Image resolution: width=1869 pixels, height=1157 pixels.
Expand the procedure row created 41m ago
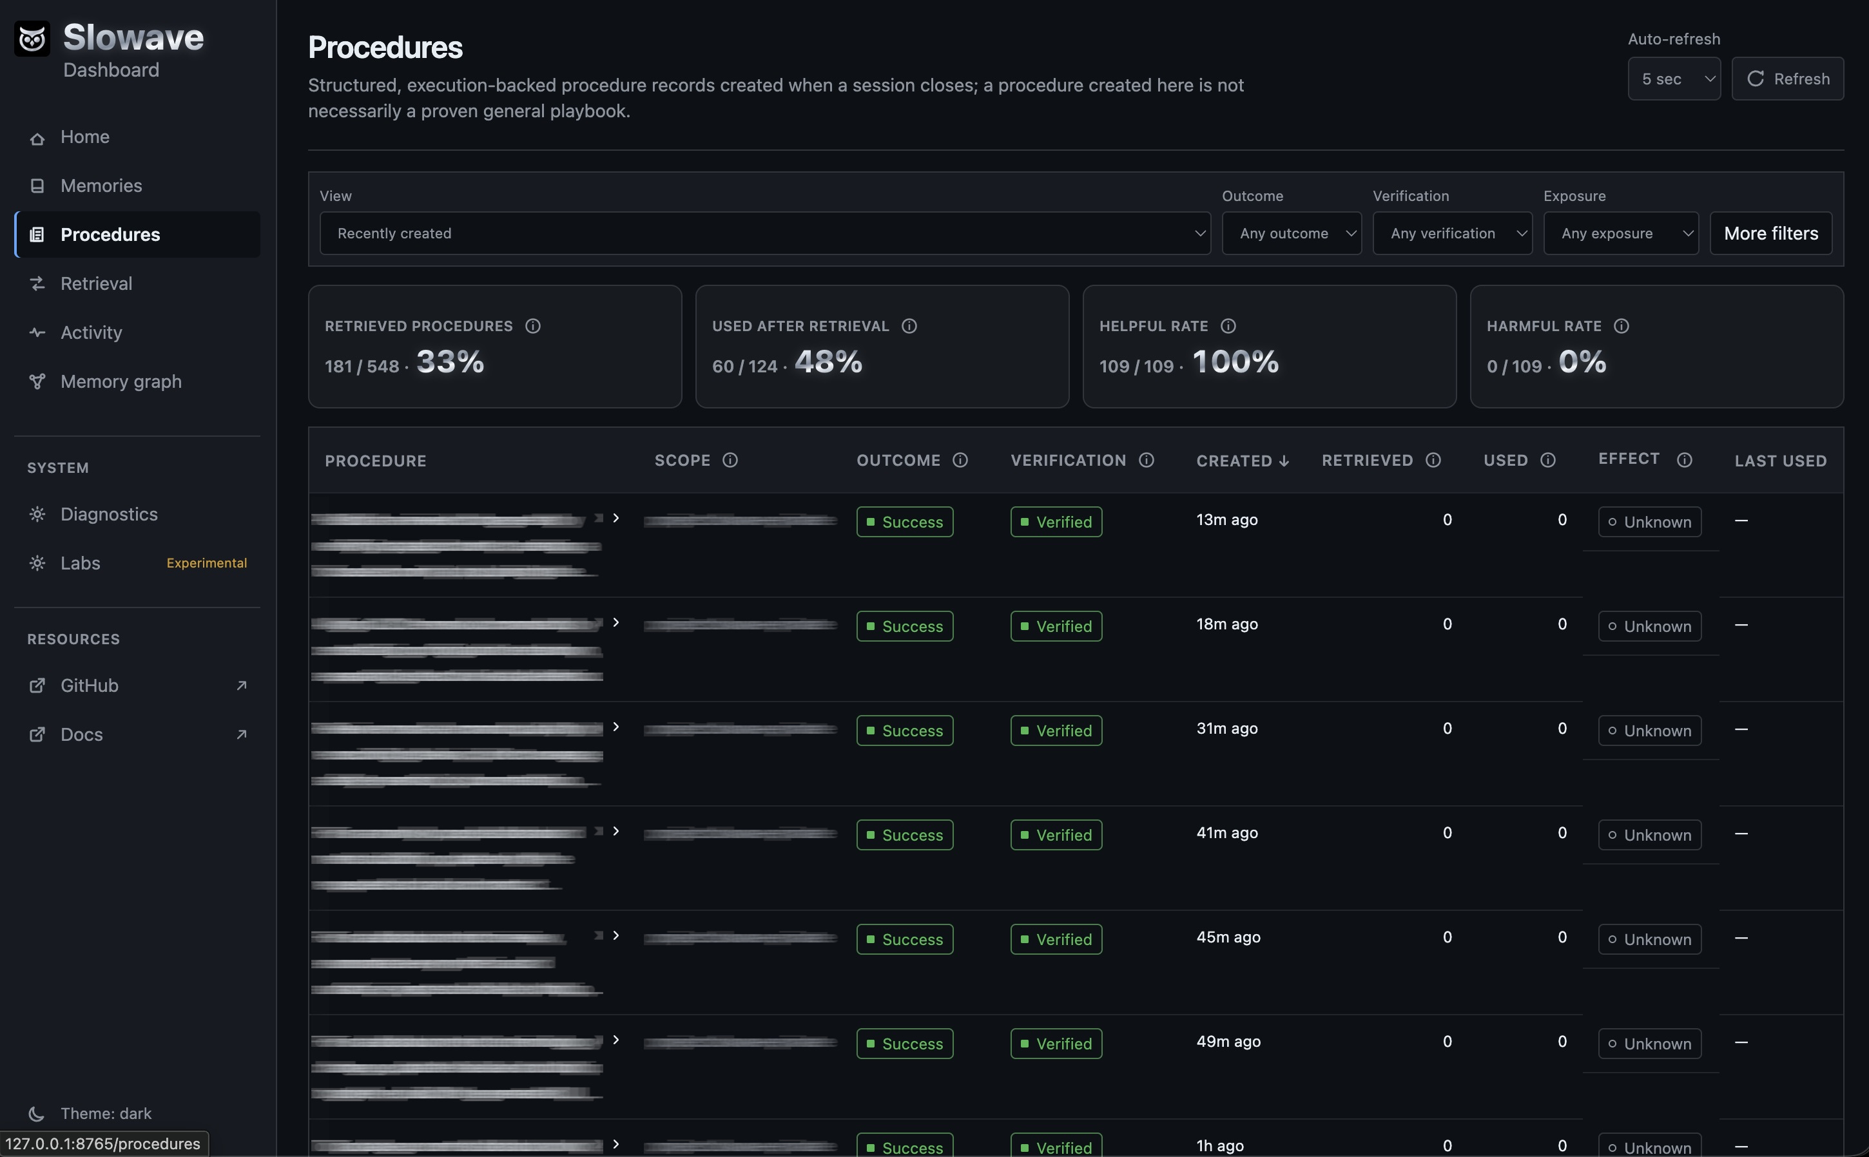pos(615,831)
